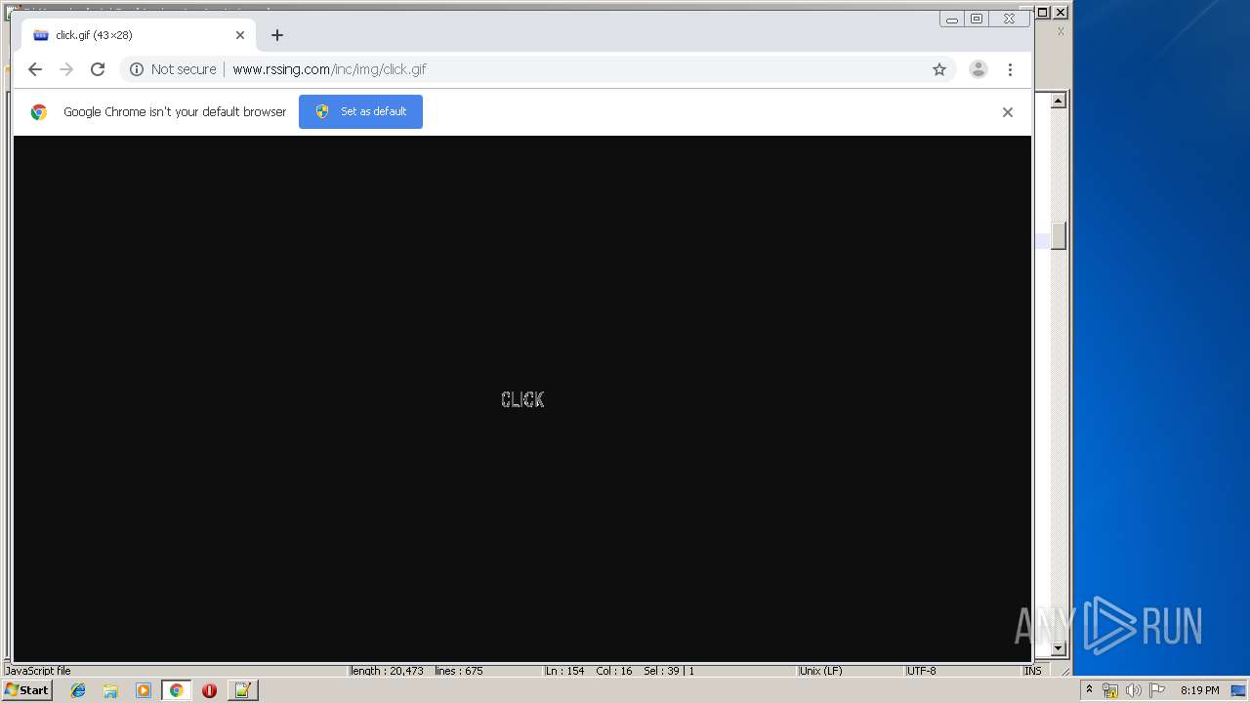
Task: Click the Unix (LF) status bar entry
Action: [820, 671]
